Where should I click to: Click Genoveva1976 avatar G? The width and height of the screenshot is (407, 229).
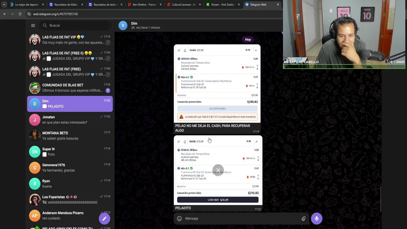click(x=35, y=168)
